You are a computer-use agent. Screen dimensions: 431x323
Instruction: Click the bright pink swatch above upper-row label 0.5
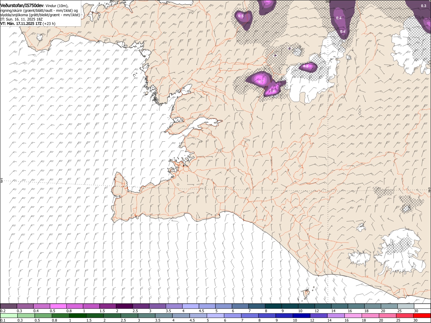tap(58, 306)
